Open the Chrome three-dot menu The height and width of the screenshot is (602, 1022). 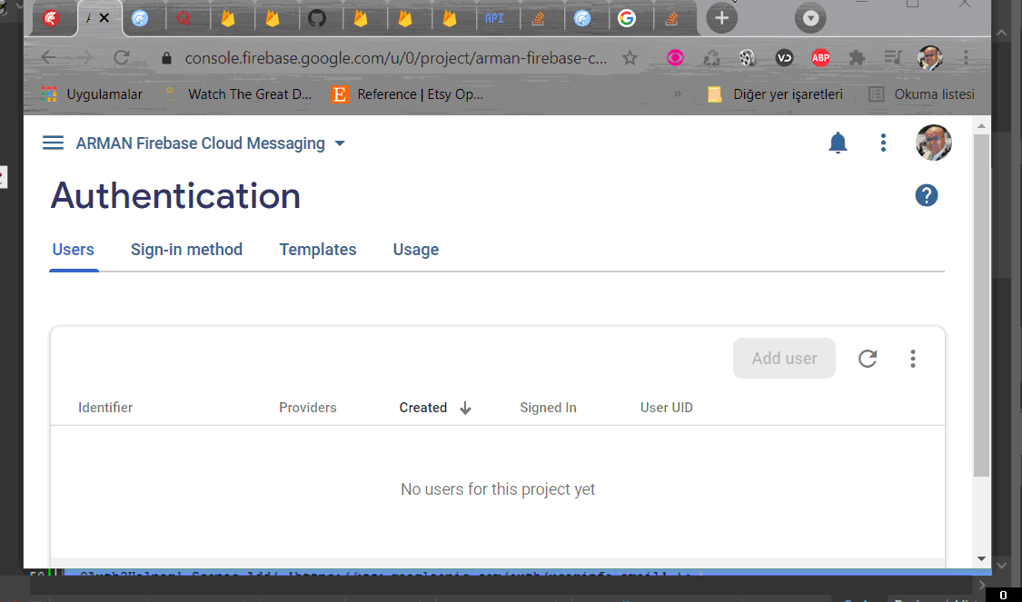click(x=966, y=58)
